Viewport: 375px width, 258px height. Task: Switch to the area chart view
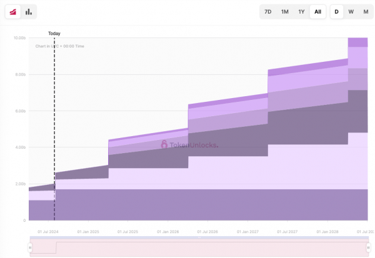[x=13, y=12]
